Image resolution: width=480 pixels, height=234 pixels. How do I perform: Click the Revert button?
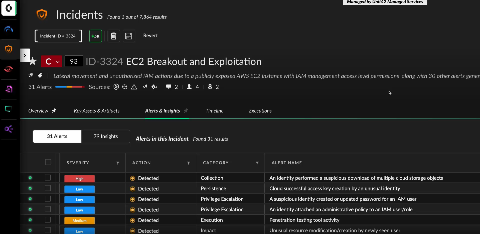tap(150, 35)
